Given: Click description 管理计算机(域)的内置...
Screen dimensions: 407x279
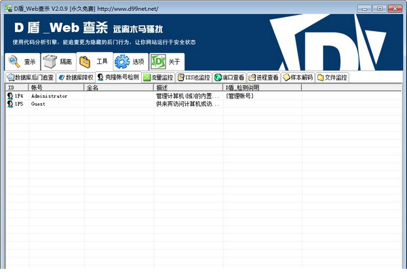Looking at the screenshot, I should [188, 96].
